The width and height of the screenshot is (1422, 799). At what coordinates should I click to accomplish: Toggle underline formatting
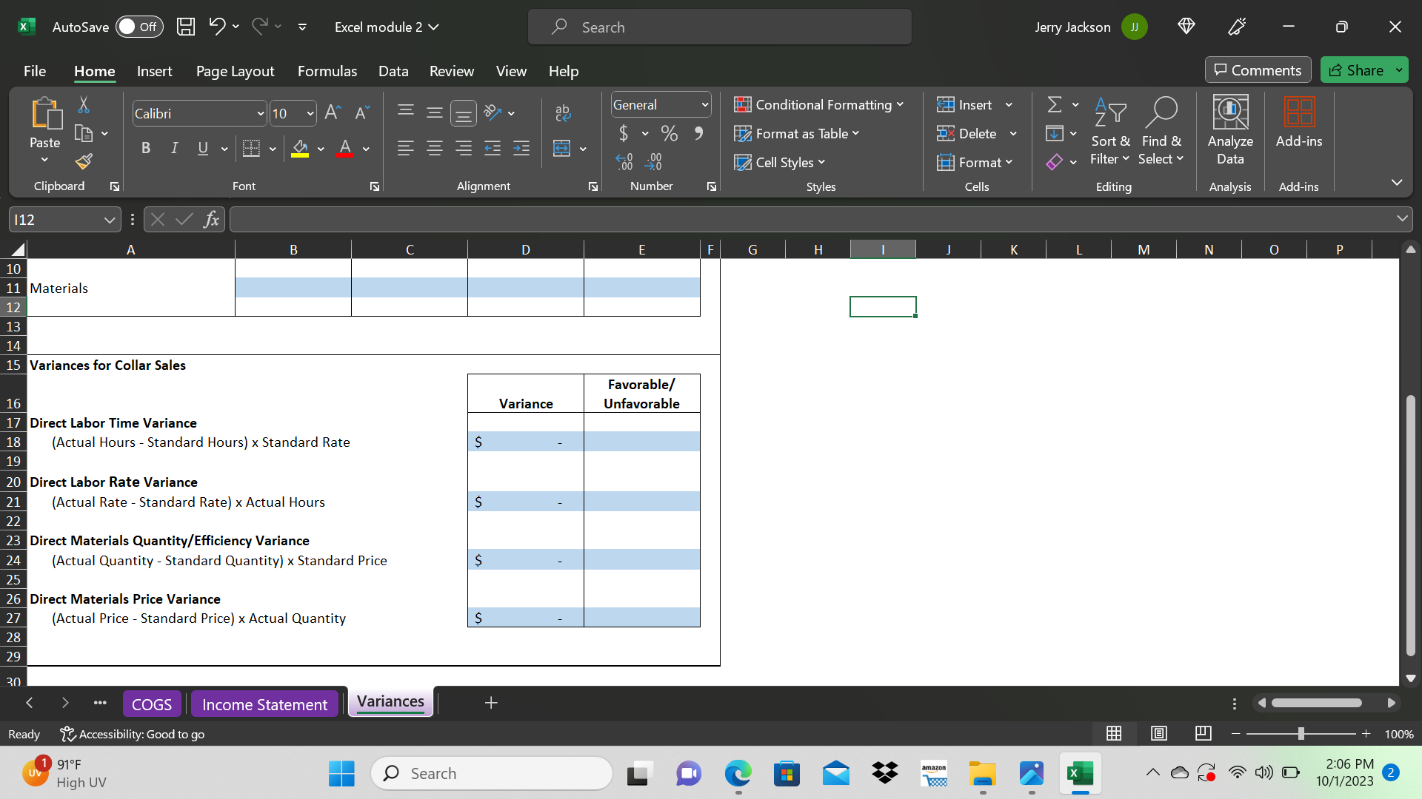202,148
